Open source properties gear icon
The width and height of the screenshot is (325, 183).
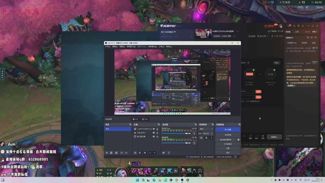pos(145,153)
